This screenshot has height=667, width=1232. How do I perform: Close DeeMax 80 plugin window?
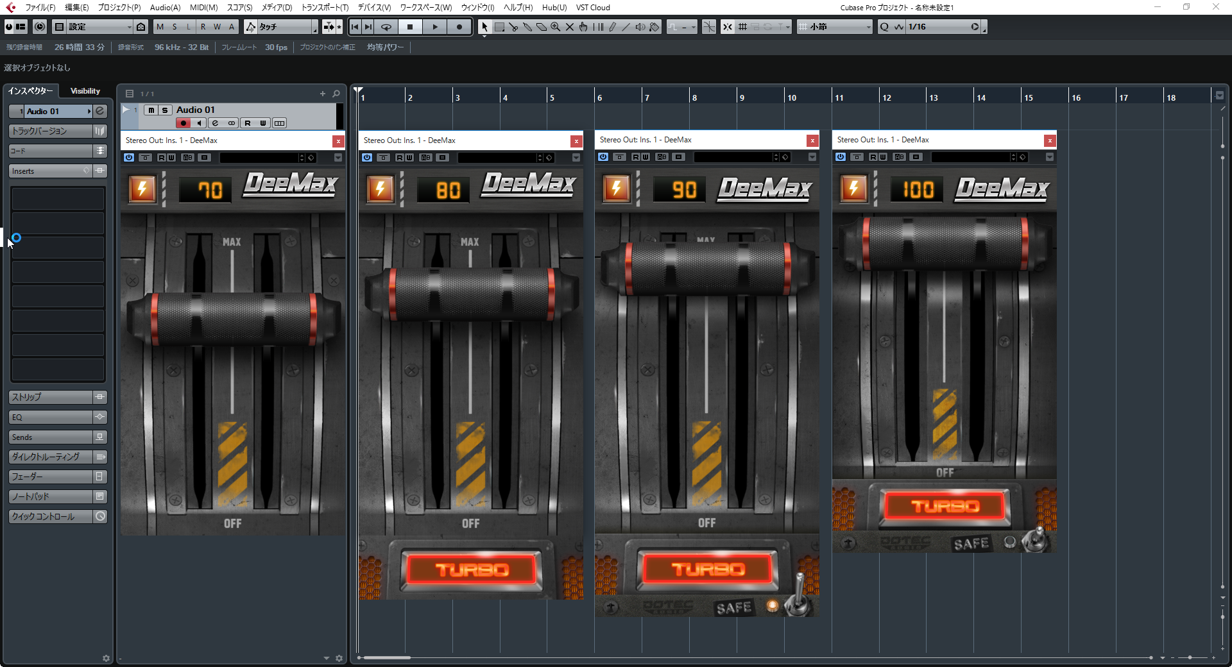coord(576,141)
